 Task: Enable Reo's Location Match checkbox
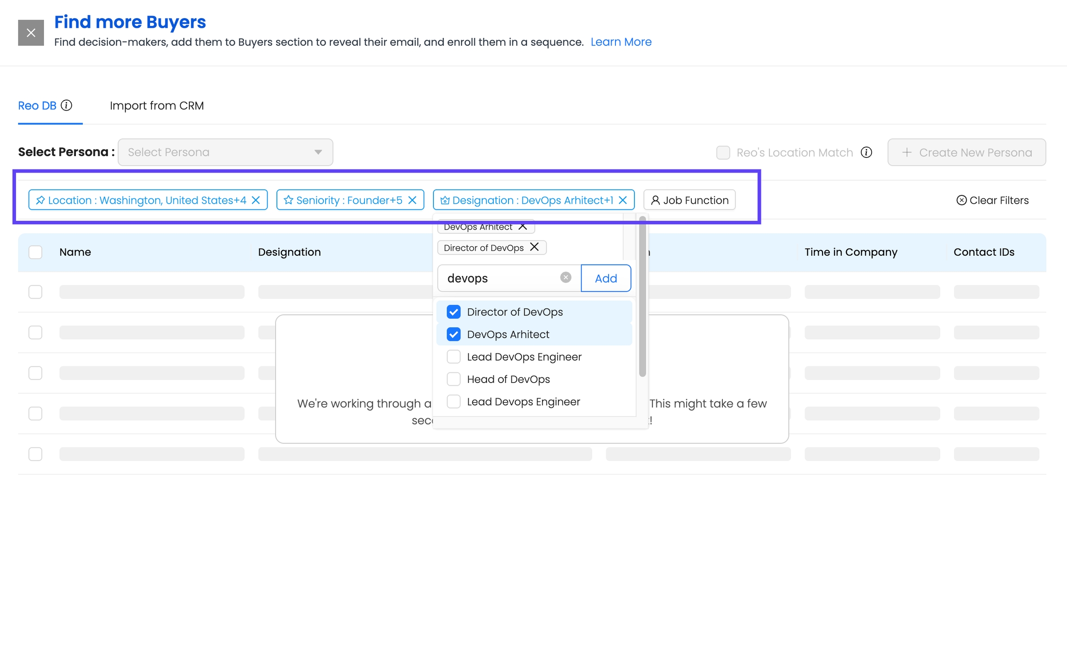pyautogui.click(x=723, y=152)
